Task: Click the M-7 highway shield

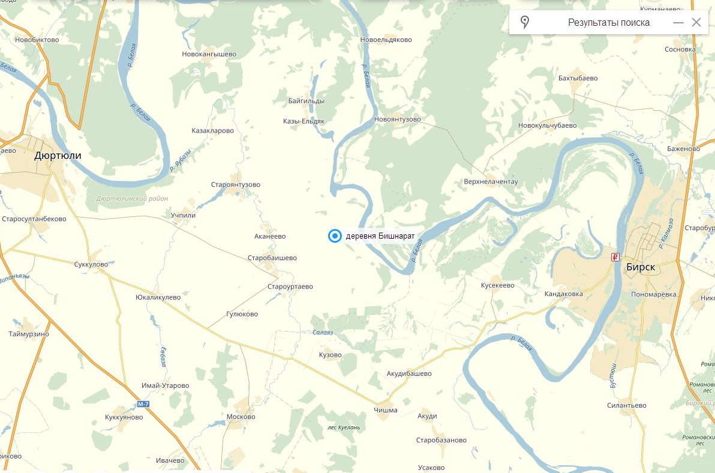Action: click(143, 403)
